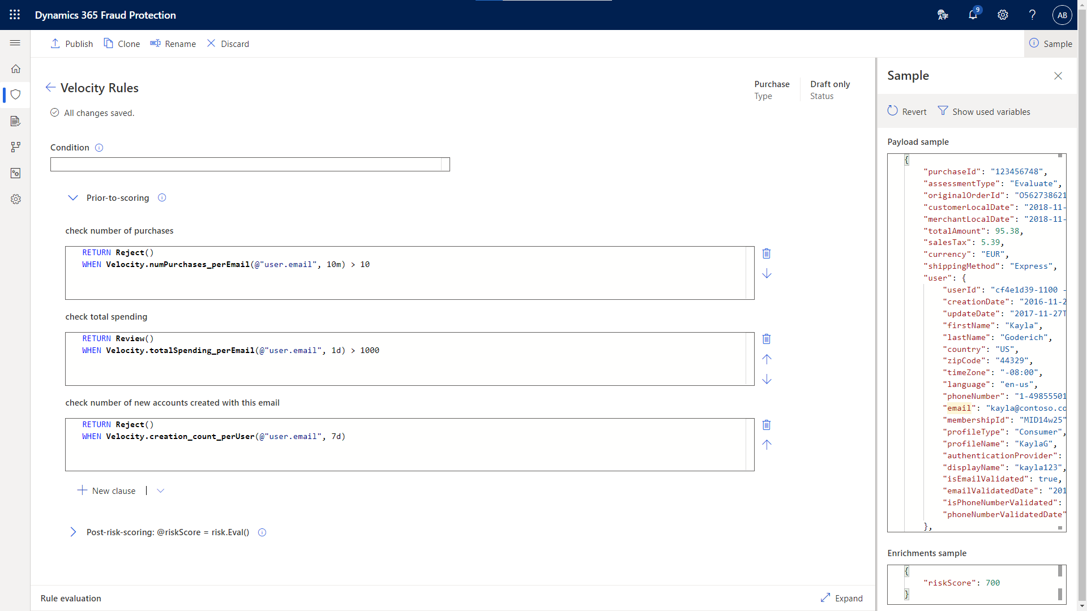Click the delete icon for check total spending
This screenshot has width=1087, height=611.
[x=767, y=339]
